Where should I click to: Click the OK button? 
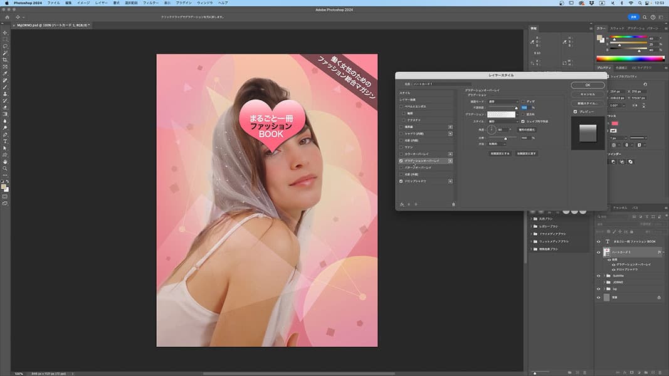[x=587, y=85]
